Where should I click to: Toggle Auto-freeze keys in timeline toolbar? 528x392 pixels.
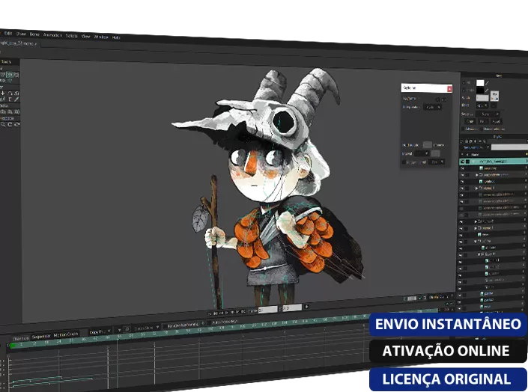pos(224,322)
